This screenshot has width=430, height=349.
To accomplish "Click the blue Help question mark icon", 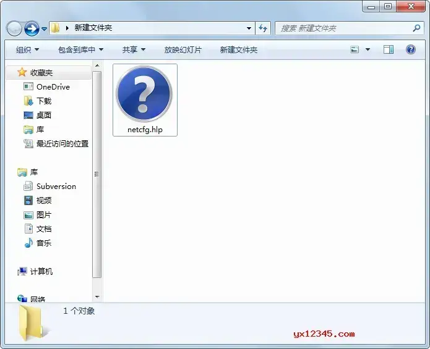I will [411, 49].
